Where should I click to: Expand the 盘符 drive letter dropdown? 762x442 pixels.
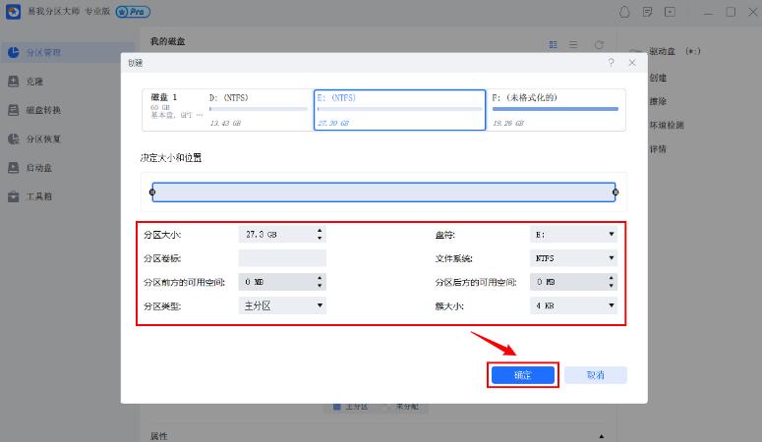pyautogui.click(x=572, y=235)
